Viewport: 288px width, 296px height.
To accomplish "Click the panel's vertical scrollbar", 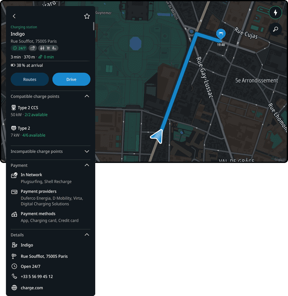I will (93, 26).
